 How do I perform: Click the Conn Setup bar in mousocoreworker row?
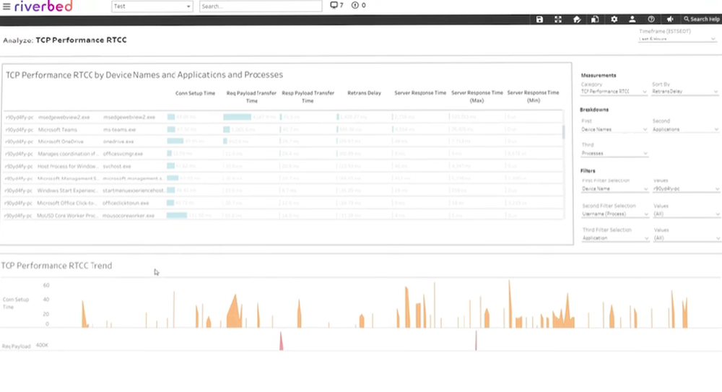(177, 215)
